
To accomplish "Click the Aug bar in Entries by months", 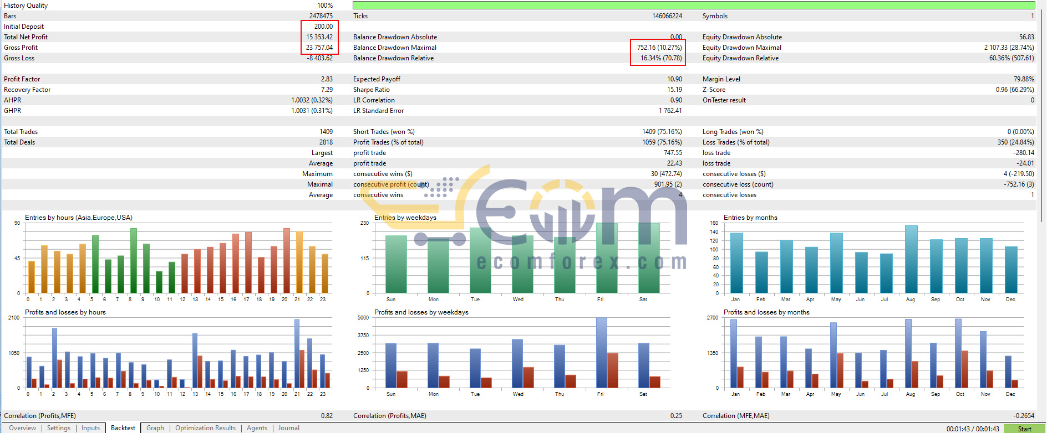I will (911, 259).
